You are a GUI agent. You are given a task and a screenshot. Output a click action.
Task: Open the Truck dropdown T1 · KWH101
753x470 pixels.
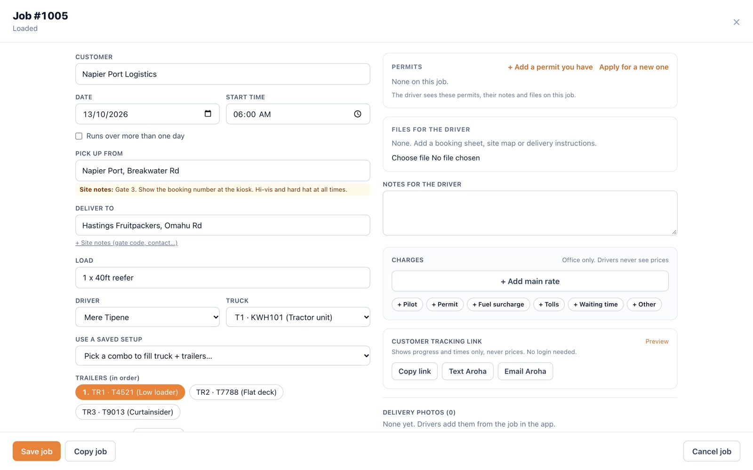point(298,317)
